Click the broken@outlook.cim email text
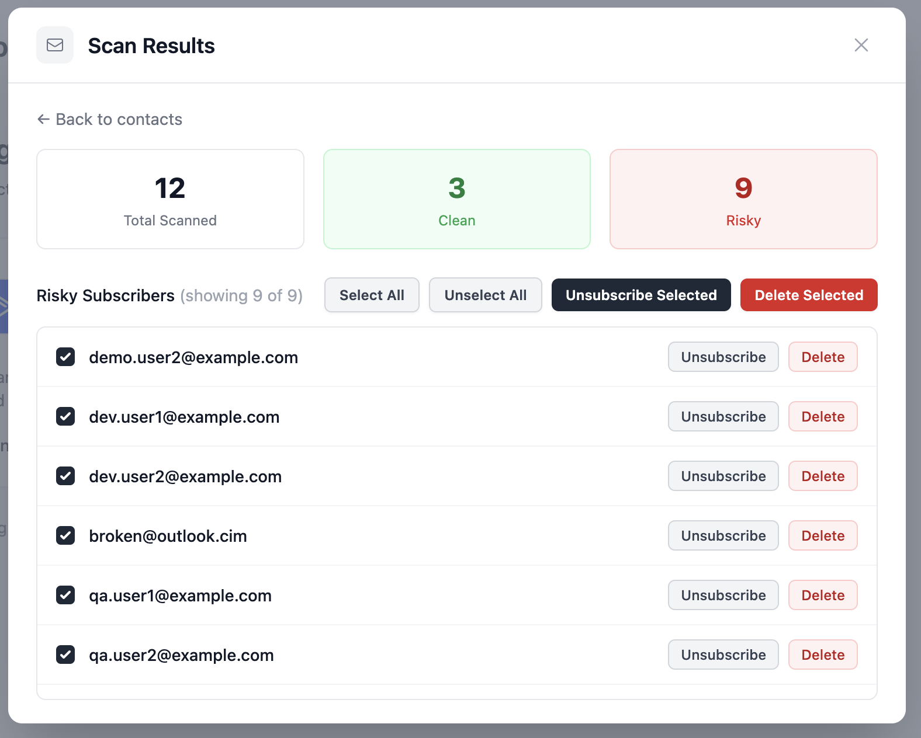 [168, 536]
